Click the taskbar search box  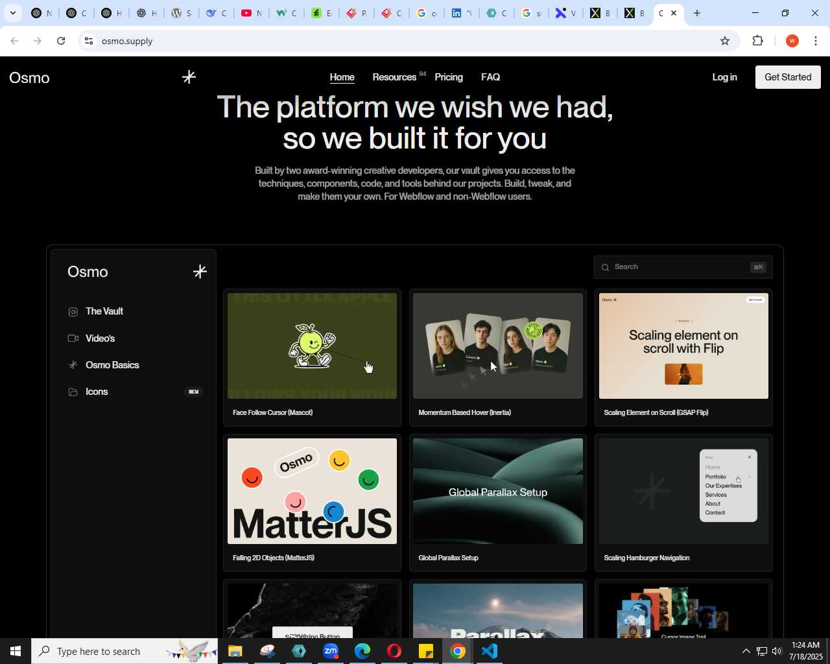[124, 651]
